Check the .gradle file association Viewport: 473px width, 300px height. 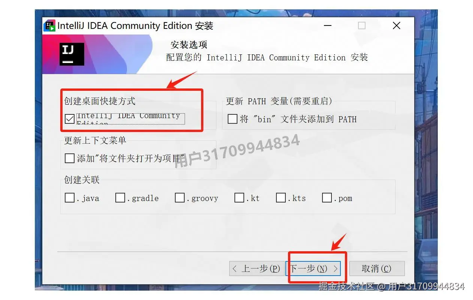click(x=120, y=198)
